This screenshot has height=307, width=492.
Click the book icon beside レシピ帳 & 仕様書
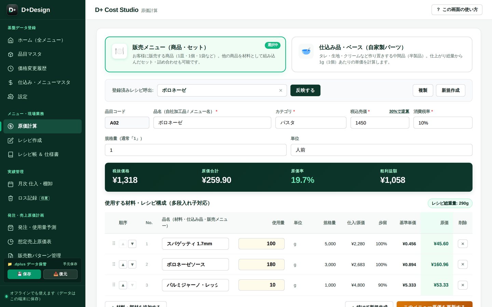click(11, 155)
